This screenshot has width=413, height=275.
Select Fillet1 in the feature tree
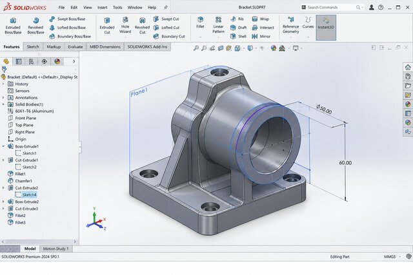(x=17, y=174)
